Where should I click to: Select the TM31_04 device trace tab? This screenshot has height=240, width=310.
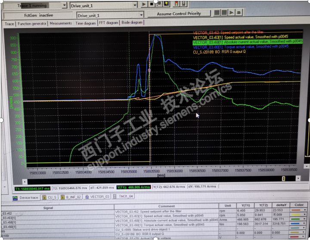[x=124, y=197]
